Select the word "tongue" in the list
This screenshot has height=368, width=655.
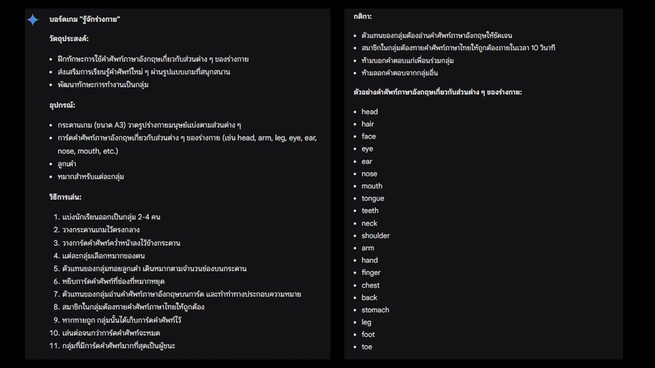(373, 198)
